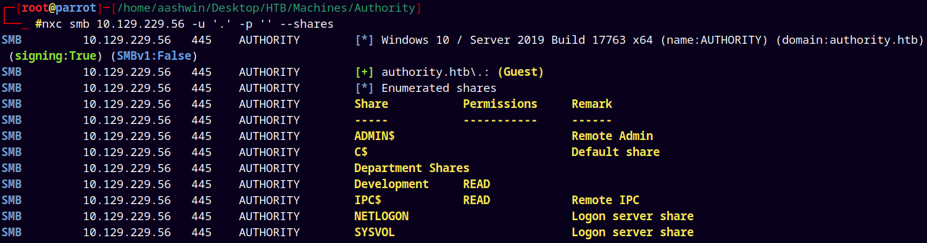Click the Default share remark
The width and height of the screenshot is (927, 243).
615,152
